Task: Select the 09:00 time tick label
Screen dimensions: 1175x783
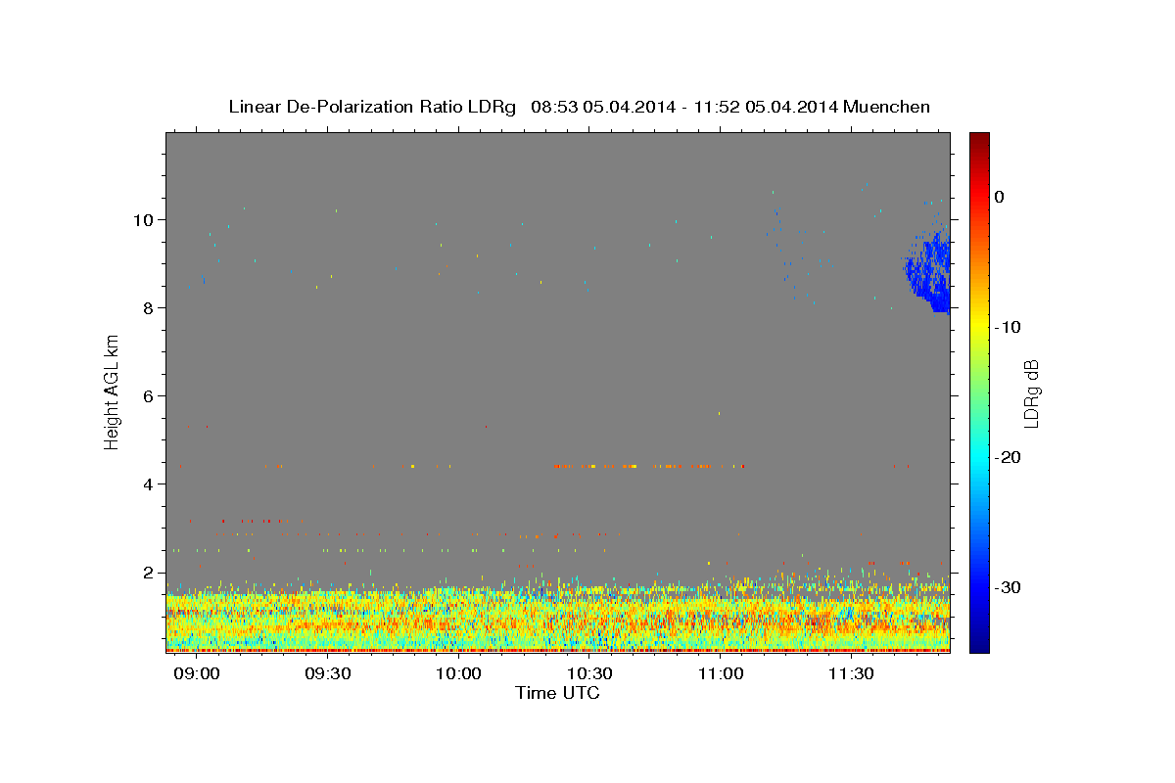Action: pos(198,674)
